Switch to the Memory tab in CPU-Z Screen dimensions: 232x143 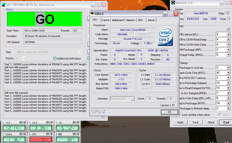(131, 20)
